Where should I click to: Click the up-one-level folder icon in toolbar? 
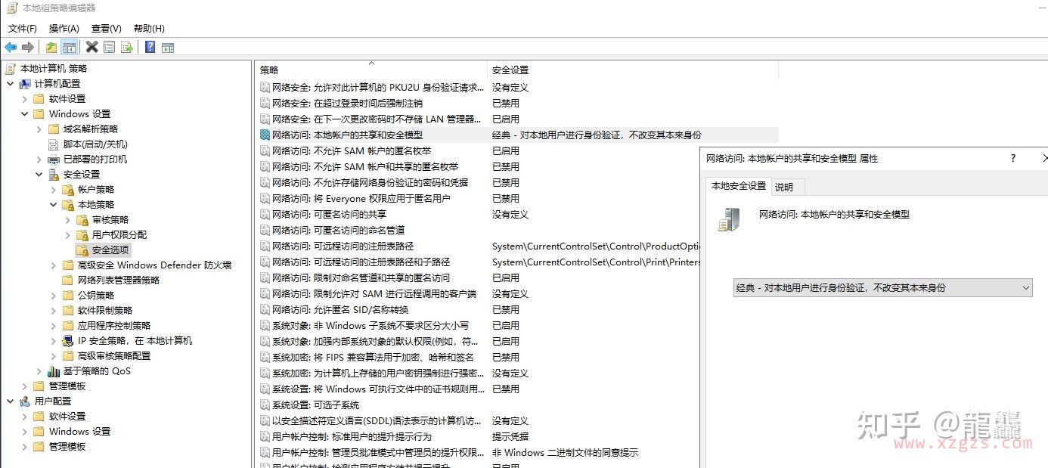[x=51, y=47]
